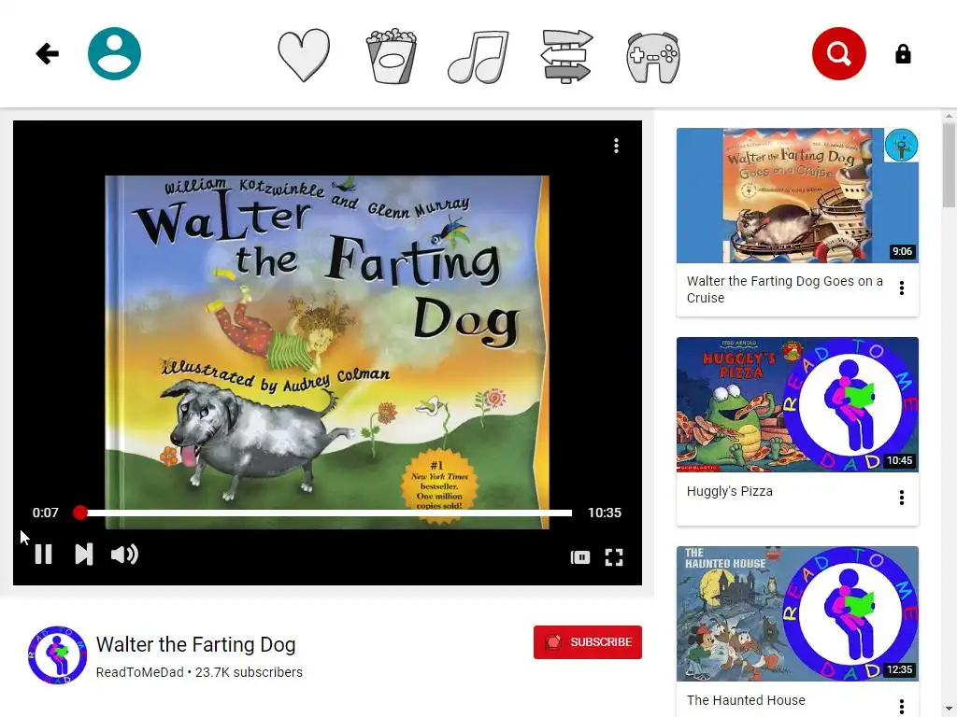The height and width of the screenshot is (717, 957).
Task: Subscribe to the ReadToMeDad channel
Action: click(x=587, y=642)
